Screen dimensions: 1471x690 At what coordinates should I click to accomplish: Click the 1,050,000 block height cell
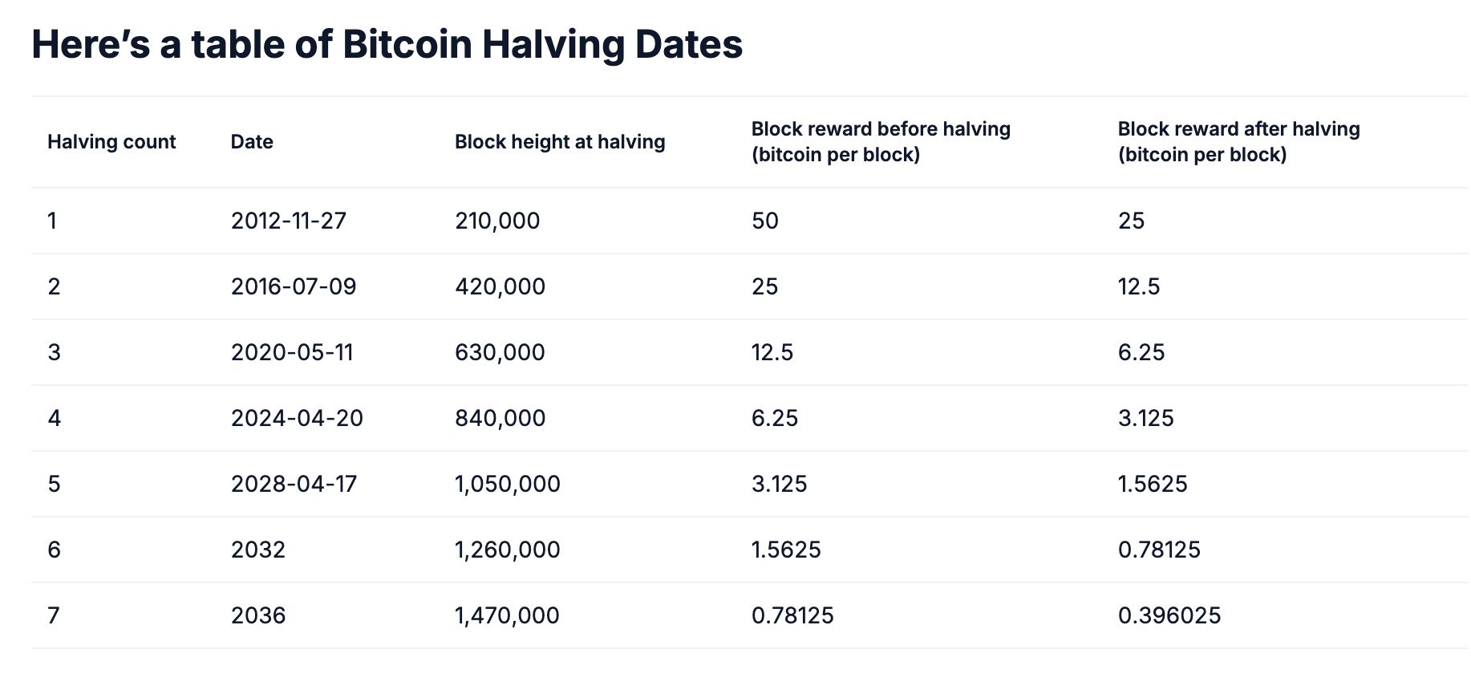pos(508,484)
